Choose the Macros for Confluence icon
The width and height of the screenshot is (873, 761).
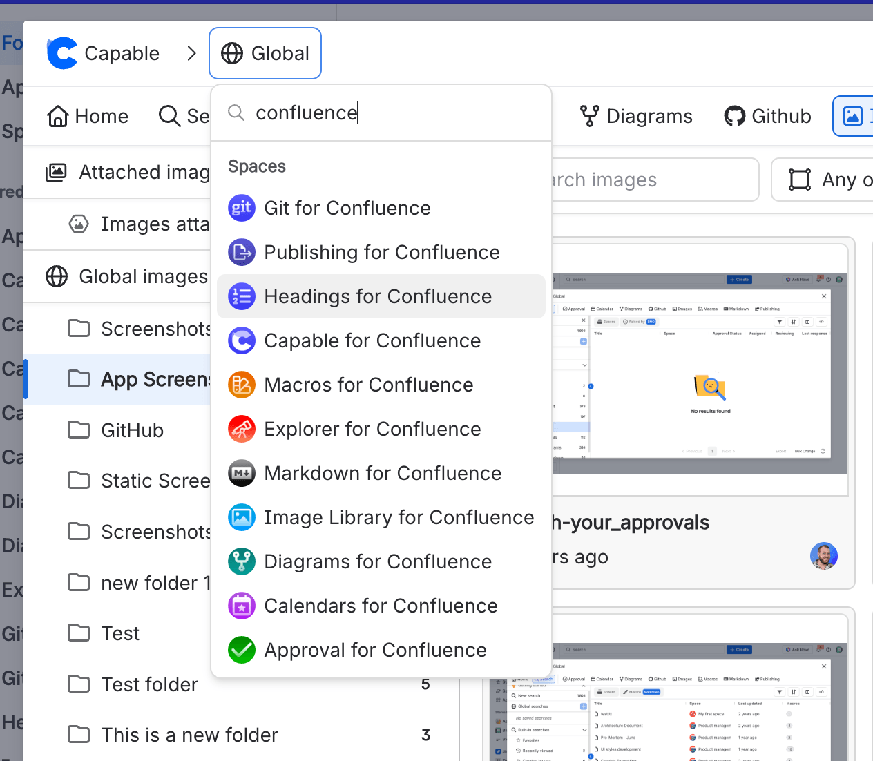click(241, 385)
